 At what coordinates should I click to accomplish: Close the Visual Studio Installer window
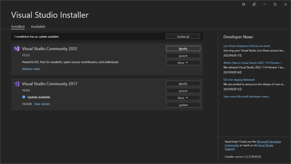pos(285,4)
